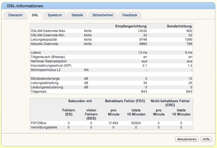
Task: Click the Vermittlungsstelle row label
Action: pyautogui.click(x=44, y=127)
